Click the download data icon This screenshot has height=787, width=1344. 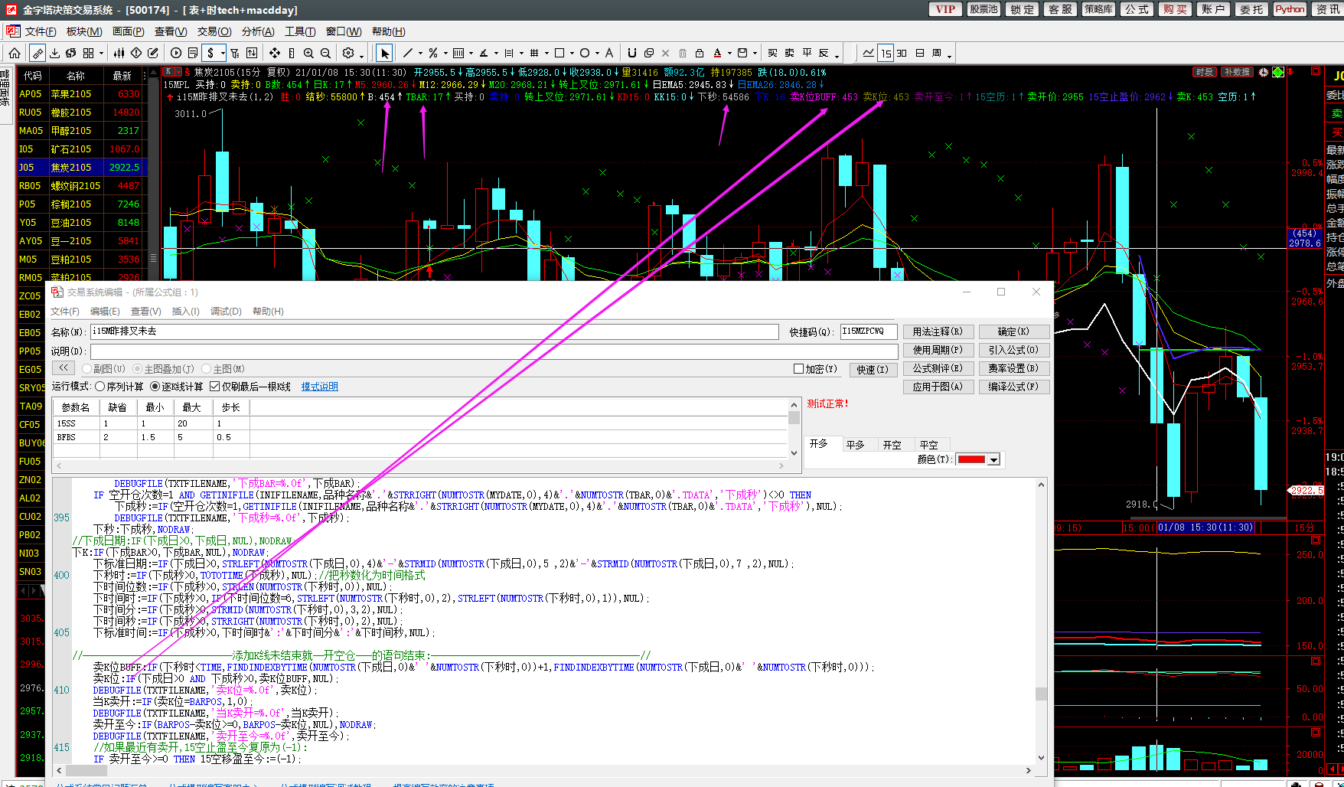point(54,53)
